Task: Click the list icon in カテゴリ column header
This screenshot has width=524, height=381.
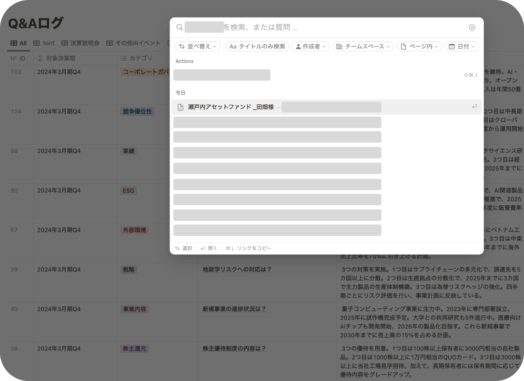Action: tap(123, 58)
